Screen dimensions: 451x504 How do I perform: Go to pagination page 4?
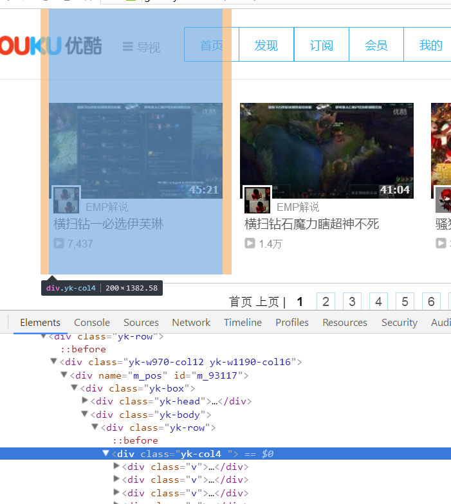coord(378,301)
